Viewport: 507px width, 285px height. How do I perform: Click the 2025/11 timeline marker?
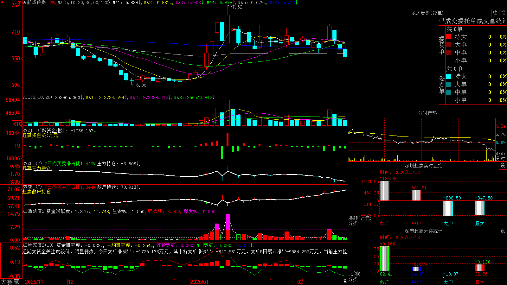34,282
